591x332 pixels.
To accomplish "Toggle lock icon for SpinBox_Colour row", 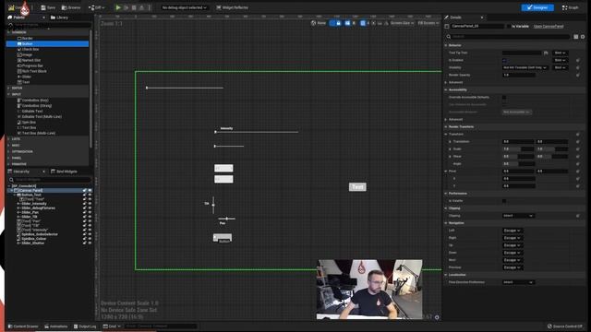I will [84, 239].
